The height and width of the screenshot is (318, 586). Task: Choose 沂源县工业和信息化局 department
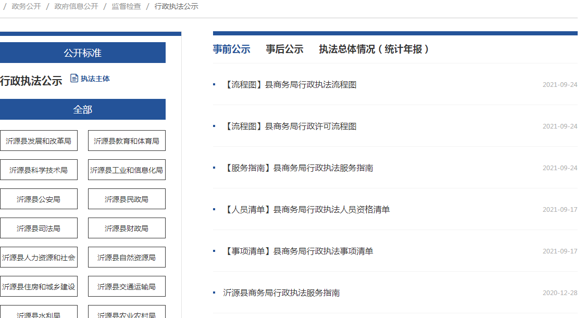pos(127,170)
